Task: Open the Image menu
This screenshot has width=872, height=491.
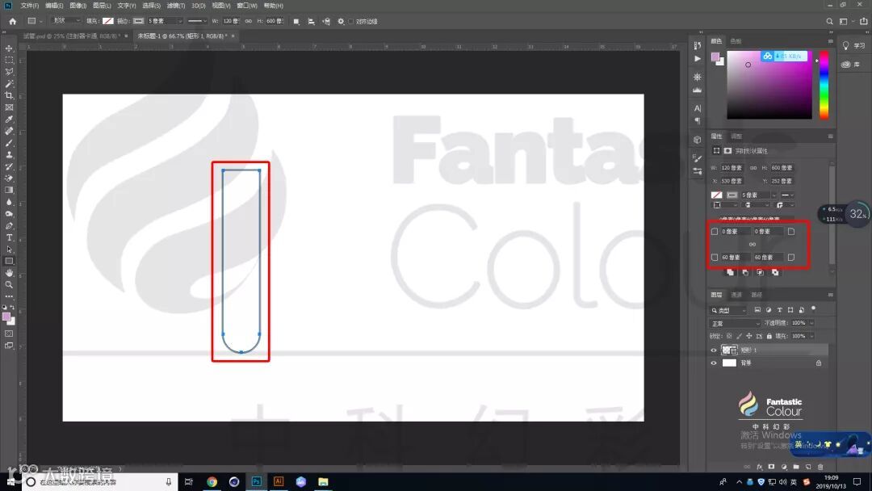Action: click(78, 6)
